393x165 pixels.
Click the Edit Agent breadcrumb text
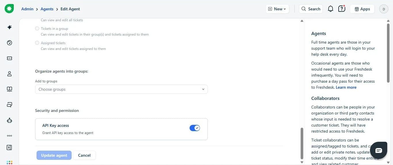click(70, 9)
